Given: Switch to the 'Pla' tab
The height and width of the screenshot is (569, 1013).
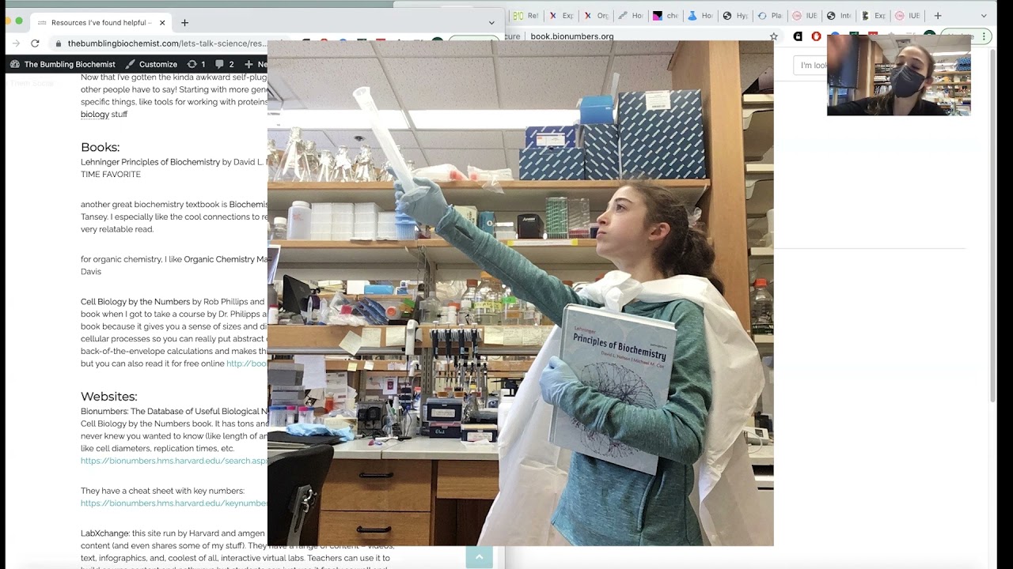Looking at the screenshot, I should click(x=770, y=16).
